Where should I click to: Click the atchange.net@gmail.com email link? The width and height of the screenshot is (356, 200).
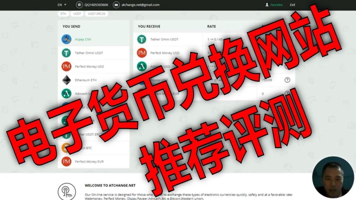(140, 5)
